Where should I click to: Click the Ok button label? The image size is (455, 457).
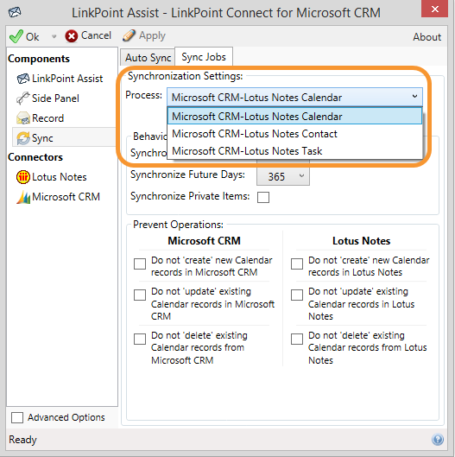(32, 37)
